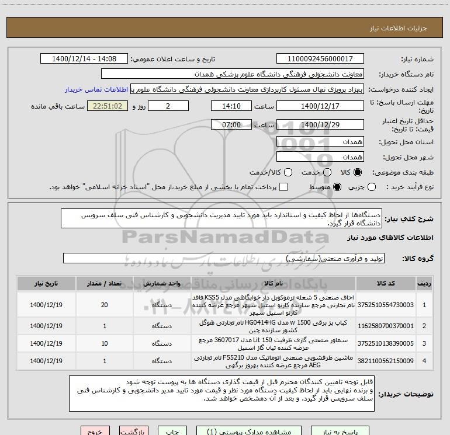
Task: Click the goods group field تولید و فرآوری صنعتی
Action: click(x=224, y=258)
